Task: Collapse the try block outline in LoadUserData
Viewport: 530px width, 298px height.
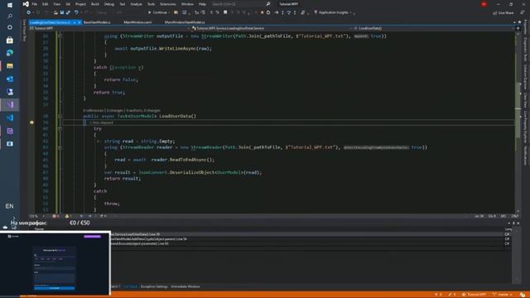Action: pos(60,129)
